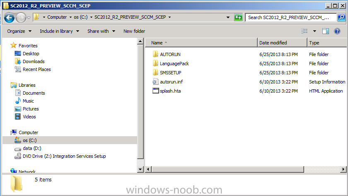Expand the dropdown arrow after os (C:) breadcrumb
The height and width of the screenshot is (196, 348).
click(91, 17)
